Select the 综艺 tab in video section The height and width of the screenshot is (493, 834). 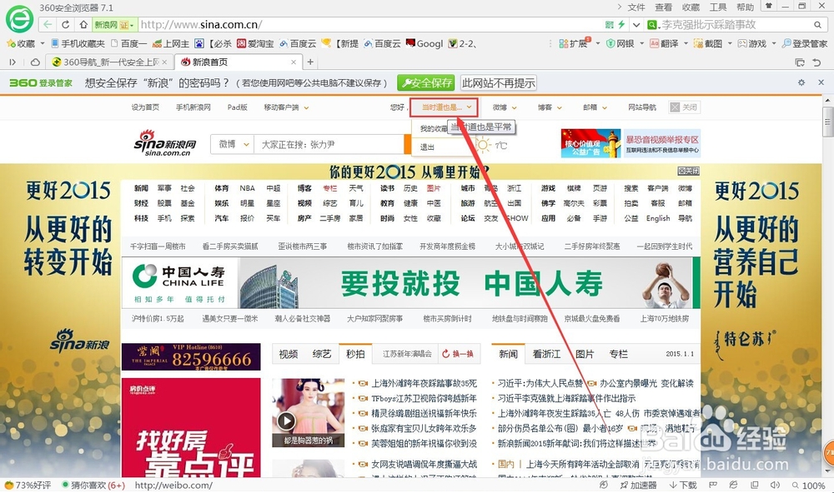pyautogui.click(x=322, y=354)
